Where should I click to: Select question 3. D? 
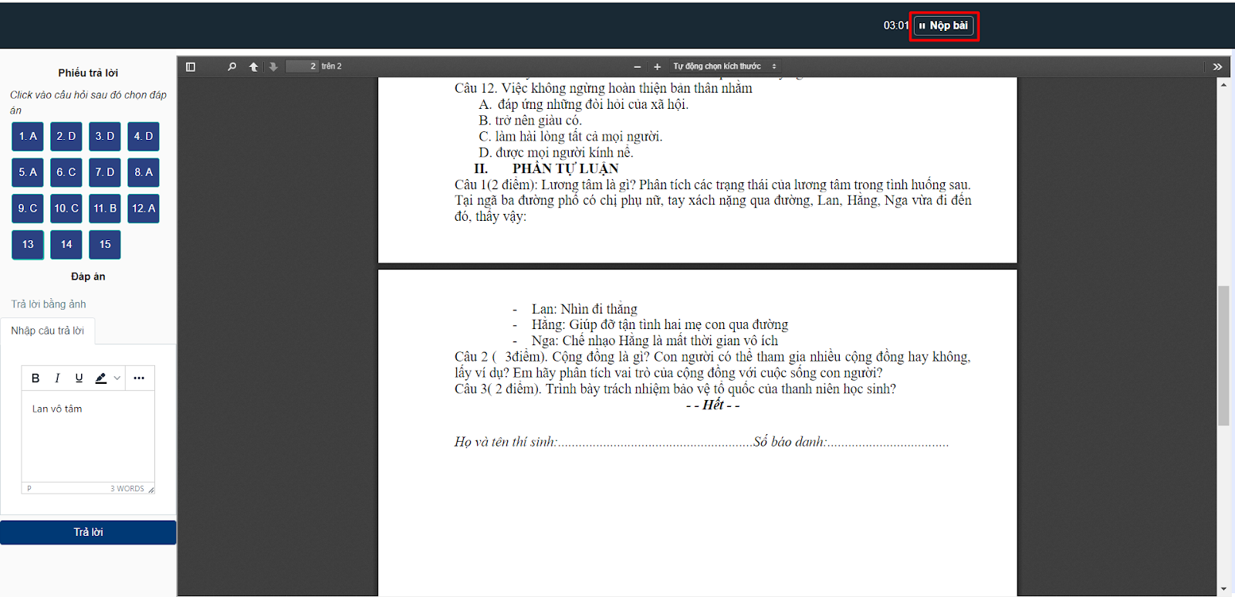(x=105, y=137)
